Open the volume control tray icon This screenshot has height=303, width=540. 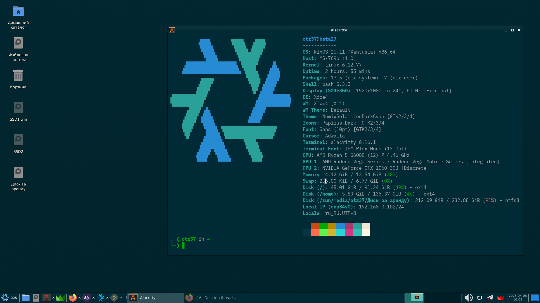click(468, 298)
